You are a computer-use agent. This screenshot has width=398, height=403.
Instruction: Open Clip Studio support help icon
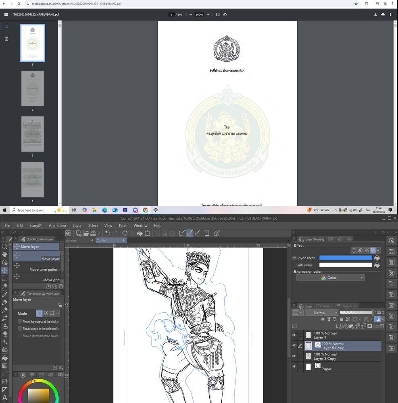217,233
